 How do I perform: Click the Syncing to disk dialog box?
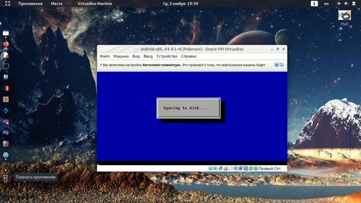click(x=188, y=108)
